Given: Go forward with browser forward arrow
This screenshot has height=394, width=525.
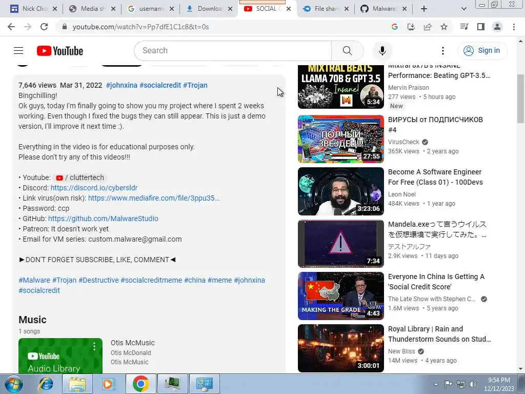Looking at the screenshot, I should tap(28, 27).
